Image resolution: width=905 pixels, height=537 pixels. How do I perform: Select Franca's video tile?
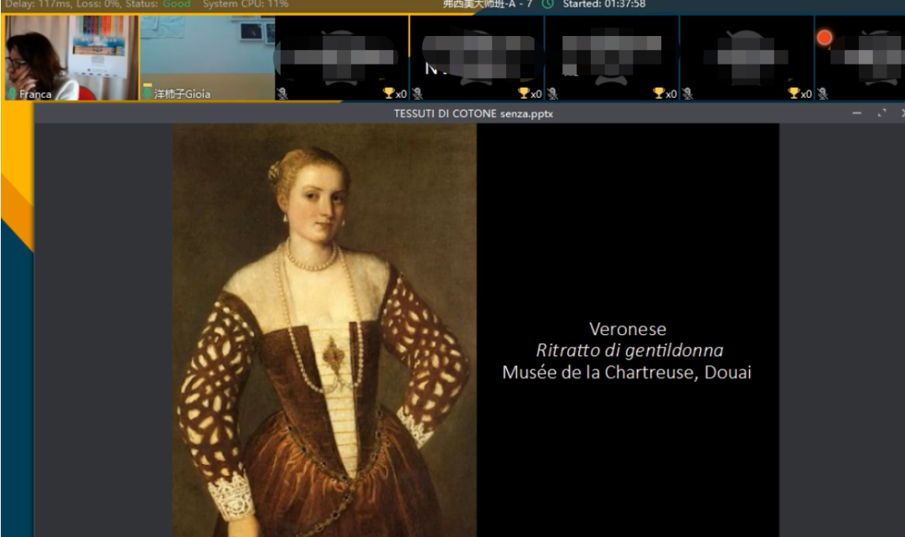click(x=72, y=58)
